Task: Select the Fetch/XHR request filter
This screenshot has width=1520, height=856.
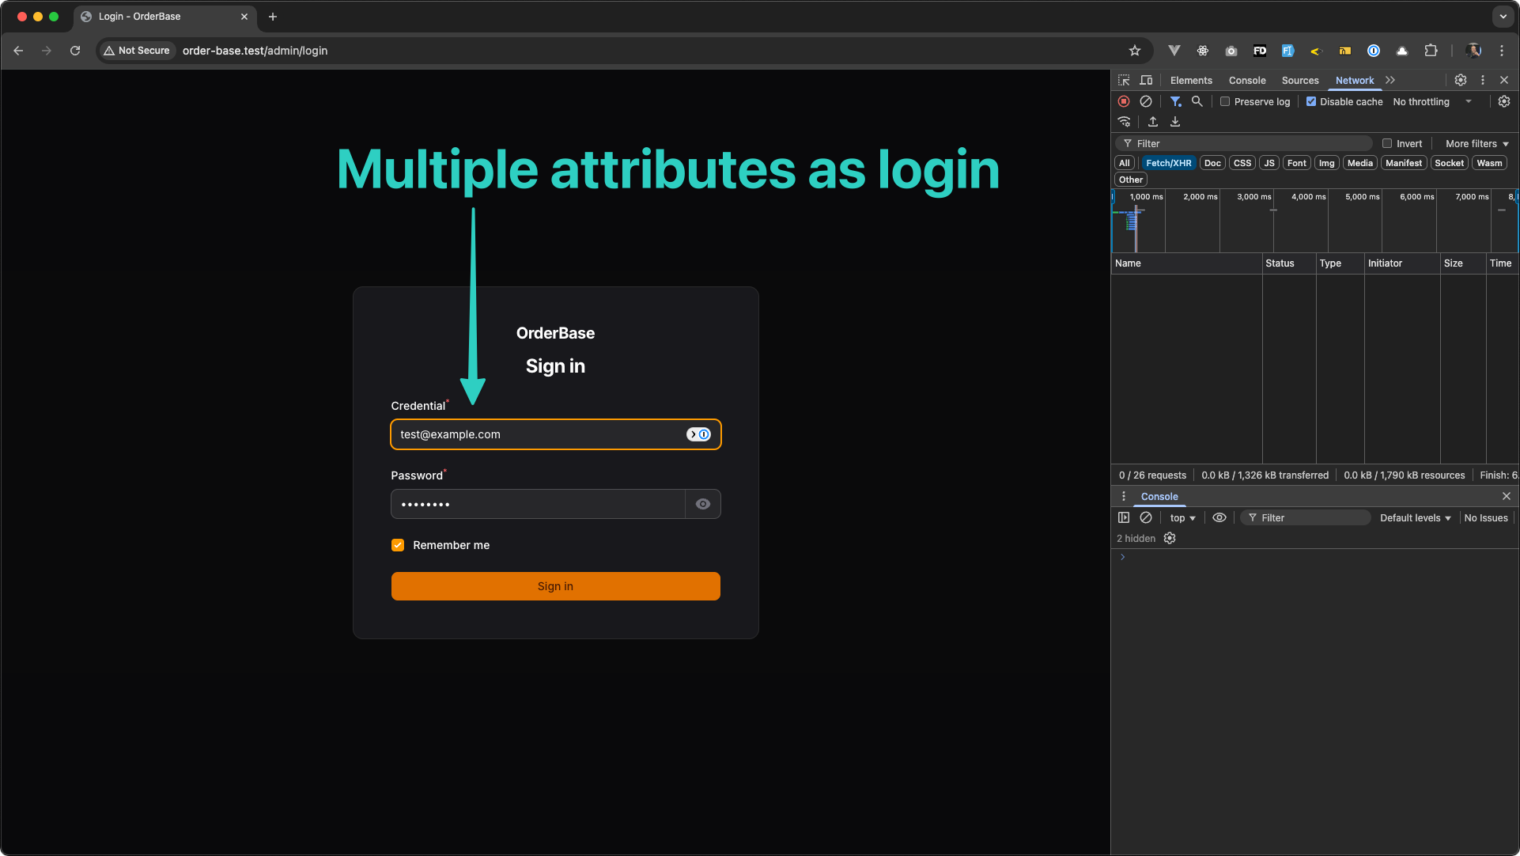Action: [1168, 163]
